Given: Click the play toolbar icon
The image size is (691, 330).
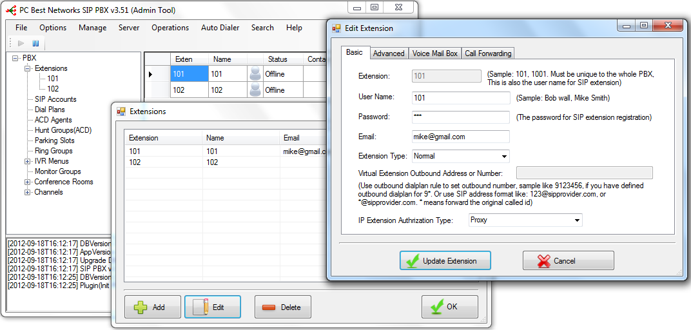Looking at the screenshot, I should point(21,44).
